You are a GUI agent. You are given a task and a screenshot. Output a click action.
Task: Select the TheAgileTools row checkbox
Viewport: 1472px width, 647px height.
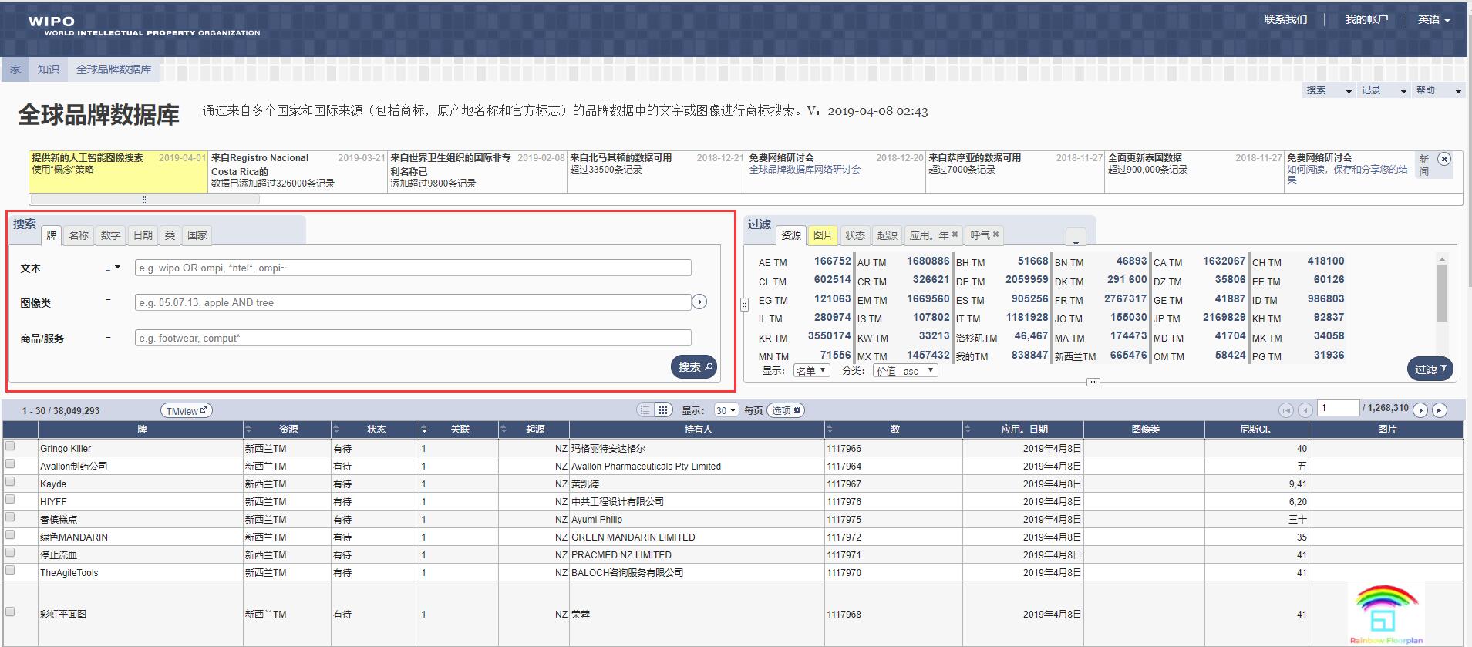point(10,570)
